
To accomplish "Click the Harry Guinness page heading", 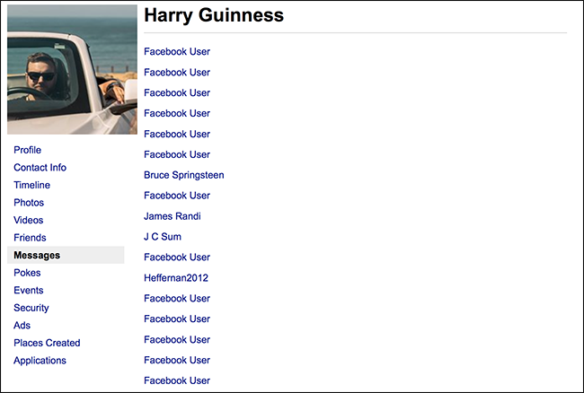I will (214, 15).
